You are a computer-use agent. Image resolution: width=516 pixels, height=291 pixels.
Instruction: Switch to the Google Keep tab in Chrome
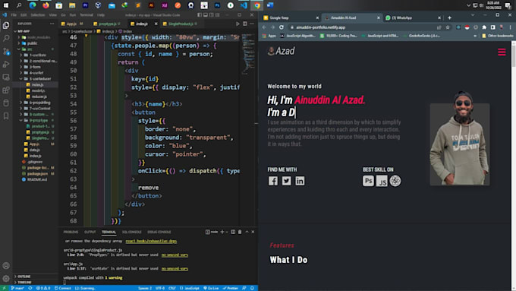click(290, 17)
